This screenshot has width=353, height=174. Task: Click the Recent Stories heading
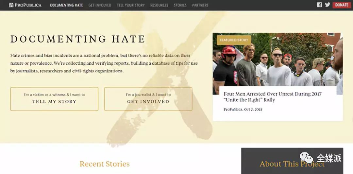tap(105, 164)
